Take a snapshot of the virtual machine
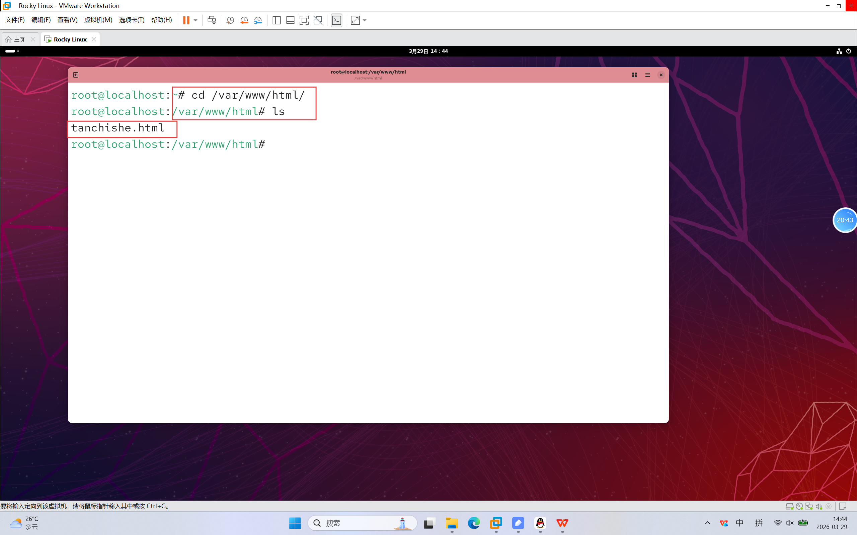This screenshot has height=535, width=857. pyautogui.click(x=230, y=20)
